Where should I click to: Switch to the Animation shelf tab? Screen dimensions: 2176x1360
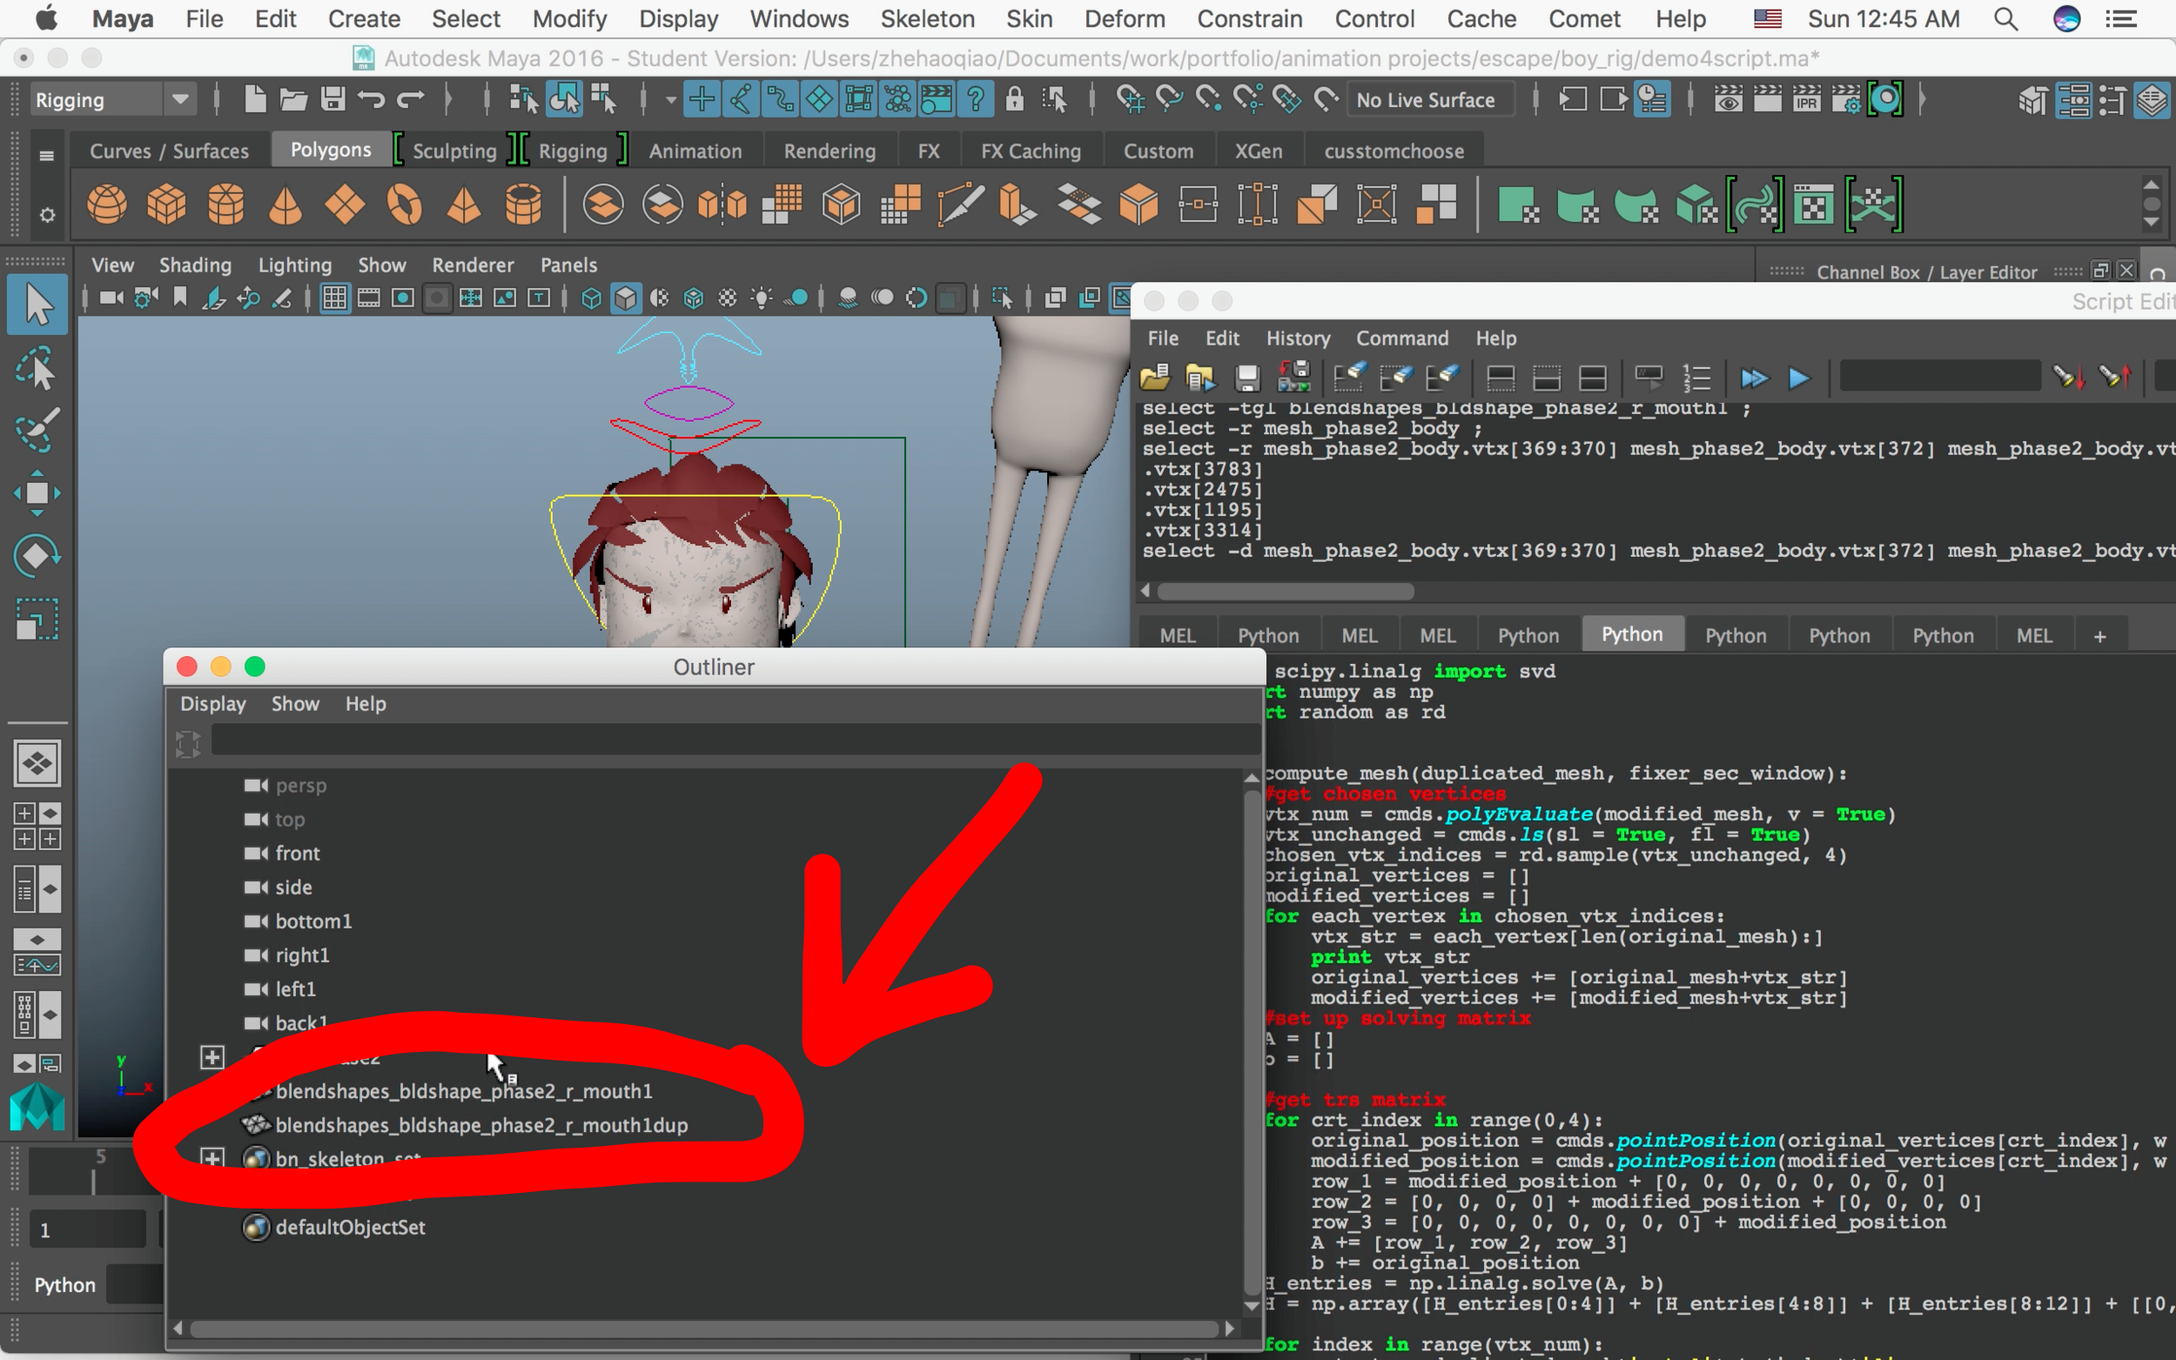point(695,151)
